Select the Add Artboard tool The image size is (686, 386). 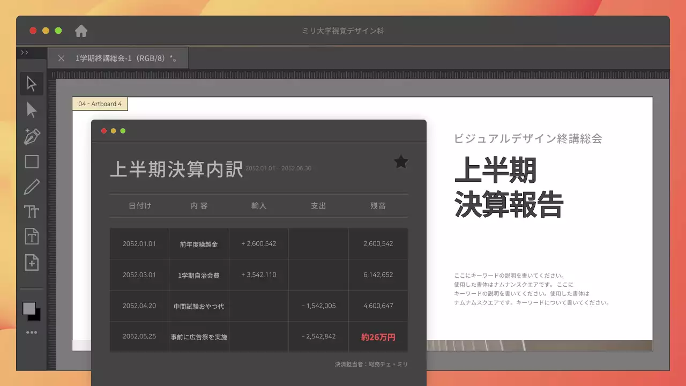(32, 263)
